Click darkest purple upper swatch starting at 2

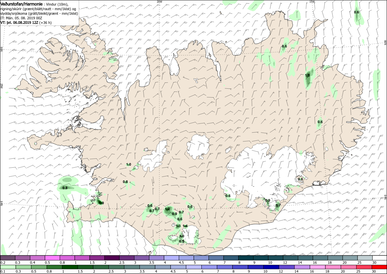[x=112, y=258]
